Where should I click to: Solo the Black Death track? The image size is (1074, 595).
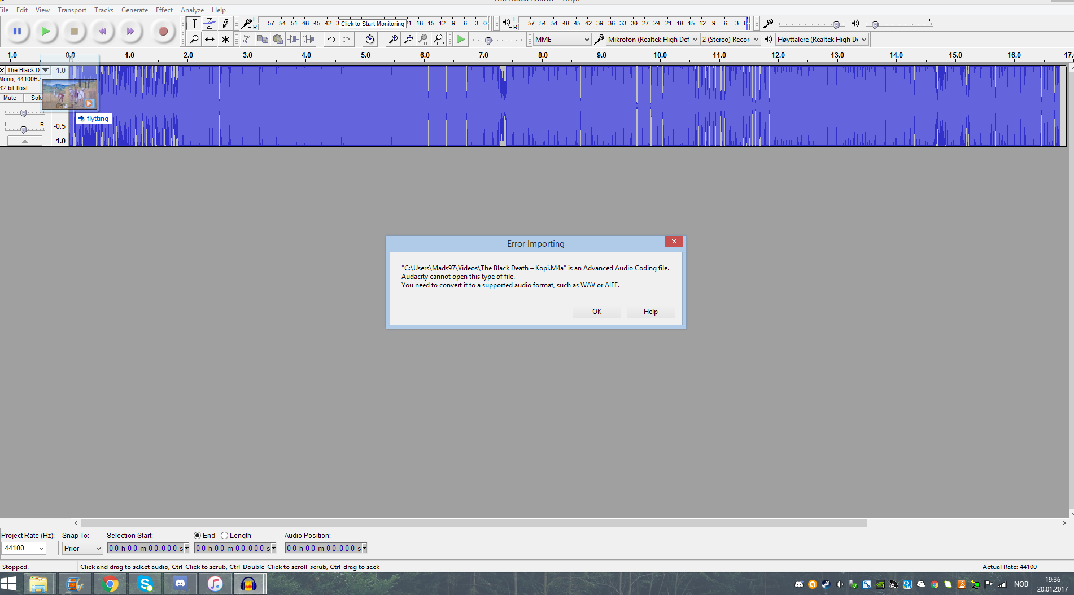tap(36, 98)
